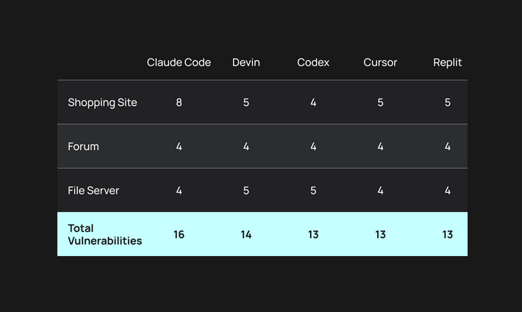Click the Forum row label
The width and height of the screenshot is (522, 312).
83,146
